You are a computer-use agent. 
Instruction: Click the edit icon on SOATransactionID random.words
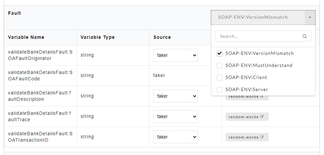[x=262, y=137]
